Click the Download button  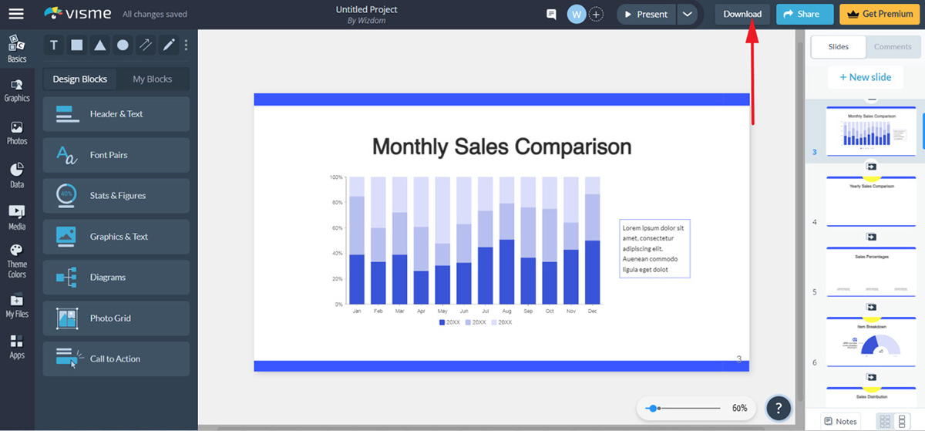pos(742,14)
